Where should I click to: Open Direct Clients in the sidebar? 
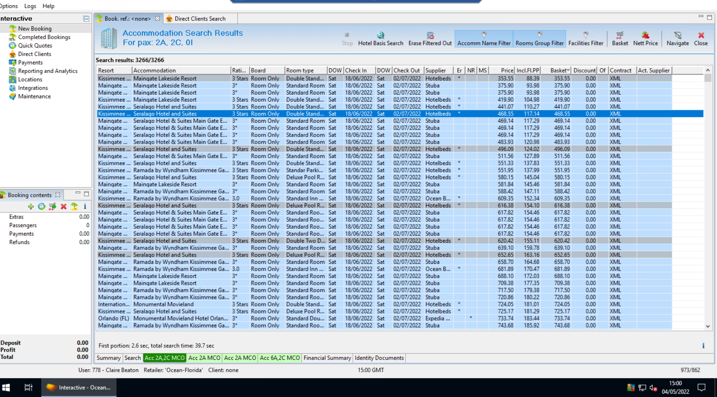pyautogui.click(x=34, y=54)
